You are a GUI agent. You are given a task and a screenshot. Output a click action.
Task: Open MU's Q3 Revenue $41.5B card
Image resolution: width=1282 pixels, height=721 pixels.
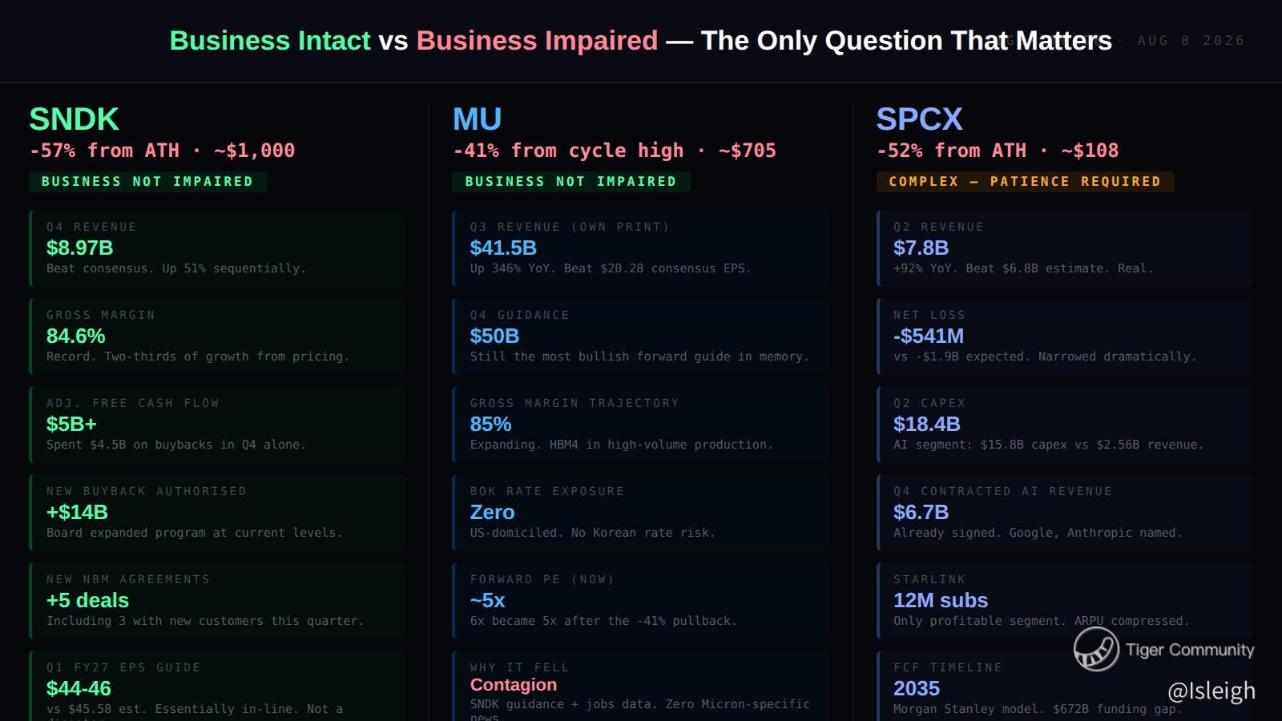641,248
